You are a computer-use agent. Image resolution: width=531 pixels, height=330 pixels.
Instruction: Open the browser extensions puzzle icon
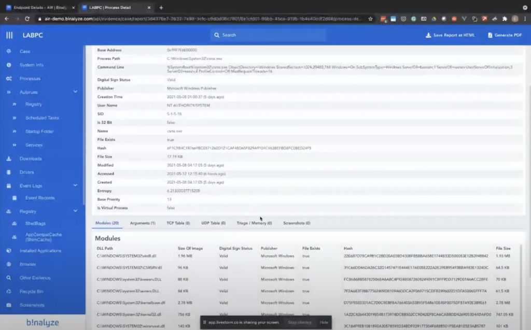(505, 19)
